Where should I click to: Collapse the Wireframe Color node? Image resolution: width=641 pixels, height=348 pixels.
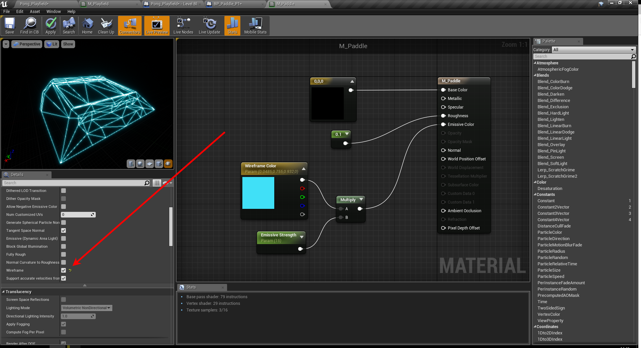pos(304,169)
